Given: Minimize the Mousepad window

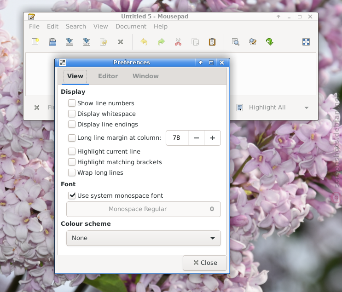Looking at the screenshot, I should (289, 17).
